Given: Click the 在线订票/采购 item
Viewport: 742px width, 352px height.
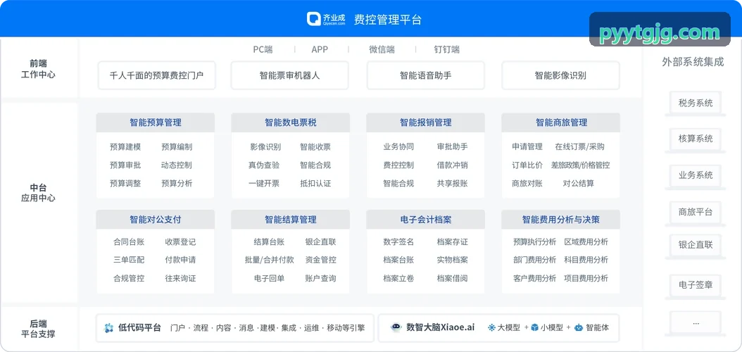Looking at the screenshot, I should 579,146.
